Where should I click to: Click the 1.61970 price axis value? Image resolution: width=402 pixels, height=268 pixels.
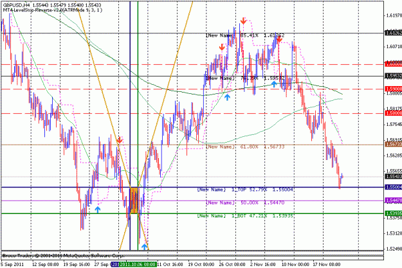click(394, 15)
